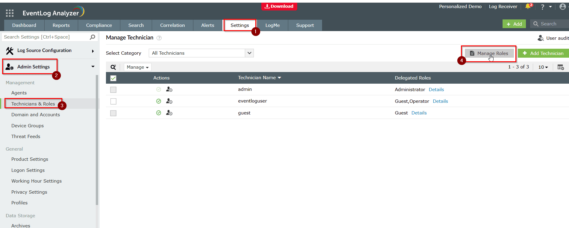Click the user schedule icon for guest

(169, 113)
